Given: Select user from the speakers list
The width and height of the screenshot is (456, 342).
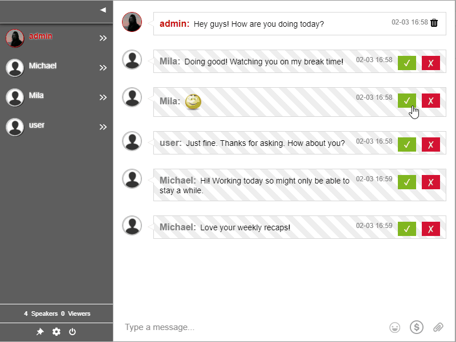Looking at the screenshot, I should click(37, 127).
